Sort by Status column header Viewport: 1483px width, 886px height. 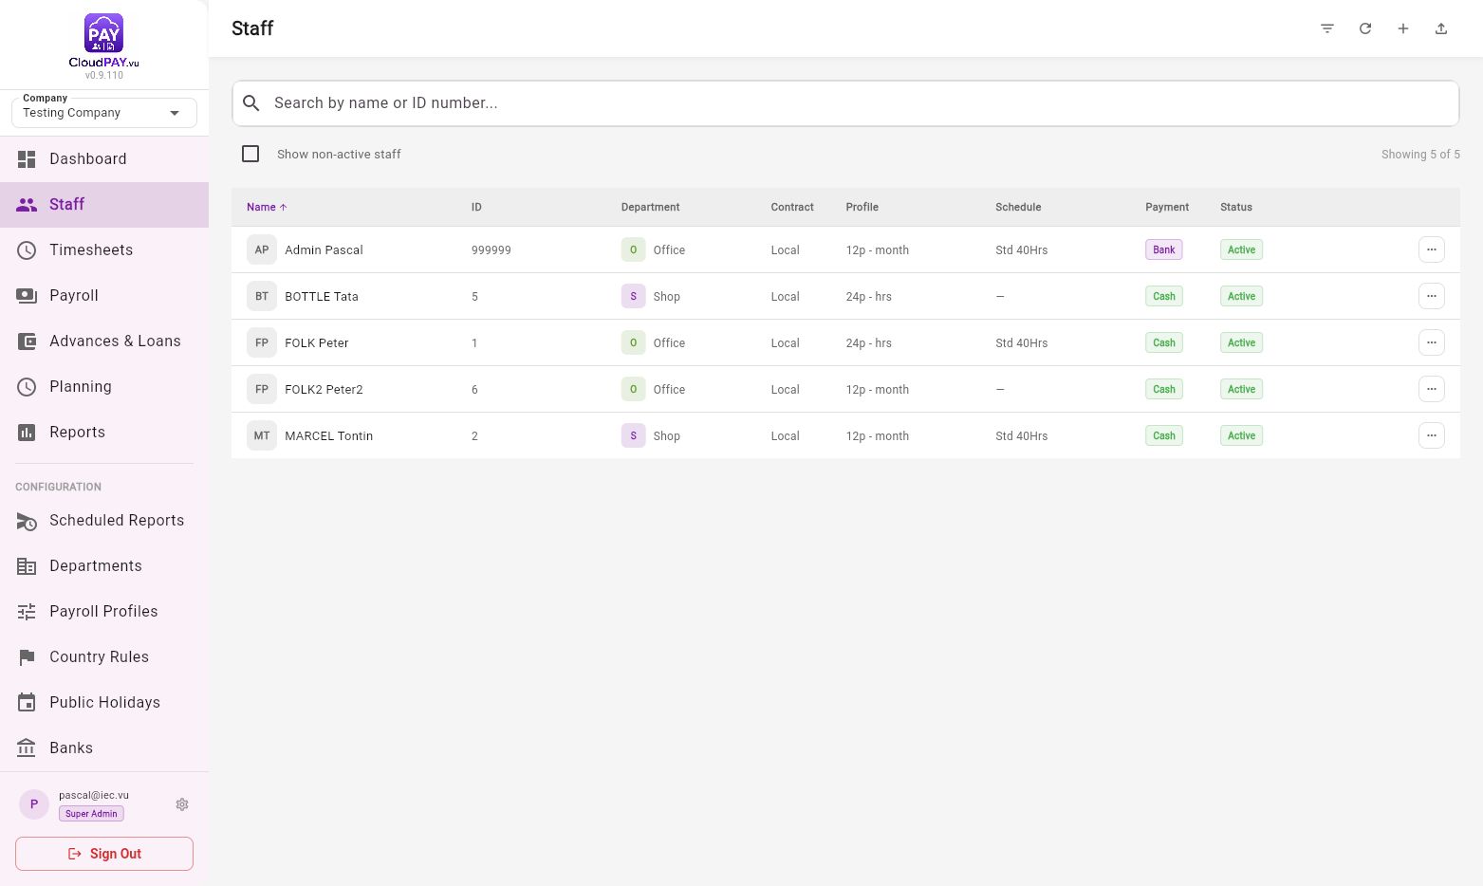(1236, 207)
